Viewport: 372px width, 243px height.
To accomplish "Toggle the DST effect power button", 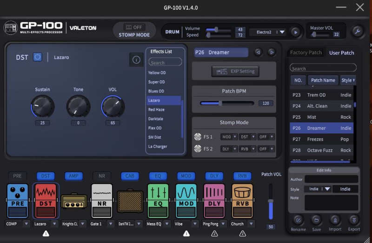I will [x=38, y=57].
